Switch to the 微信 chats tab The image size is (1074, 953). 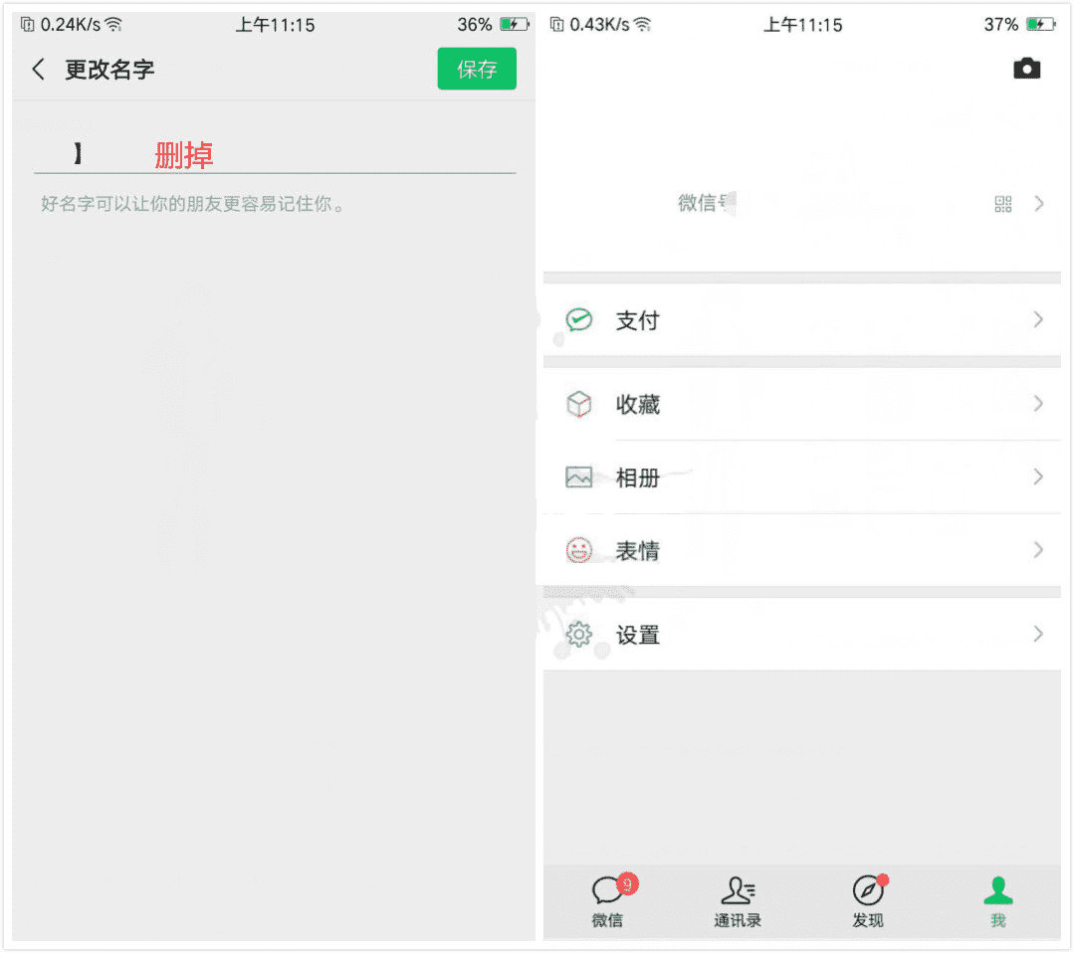[x=608, y=901]
